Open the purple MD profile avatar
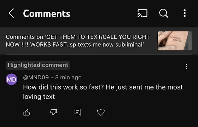The width and height of the screenshot is (198, 127). click(x=11, y=79)
